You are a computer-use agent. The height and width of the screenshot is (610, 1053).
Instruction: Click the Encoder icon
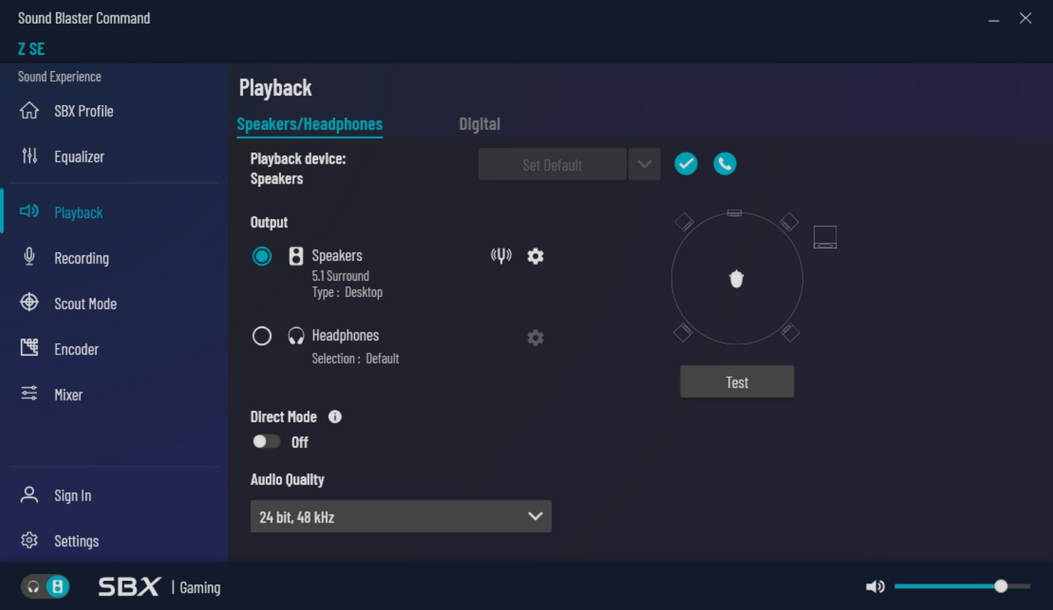click(x=29, y=347)
